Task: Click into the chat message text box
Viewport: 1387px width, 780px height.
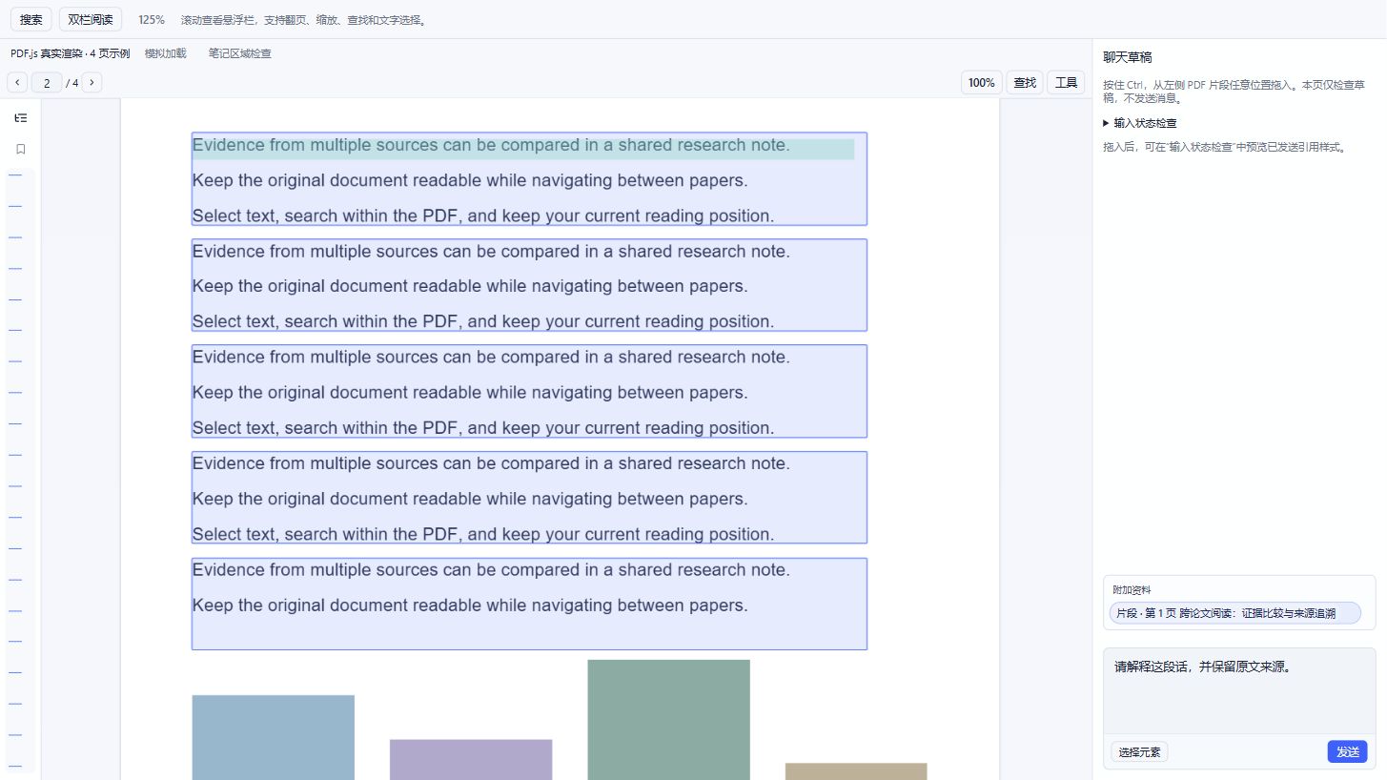Action: pyautogui.click(x=1239, y=691)
